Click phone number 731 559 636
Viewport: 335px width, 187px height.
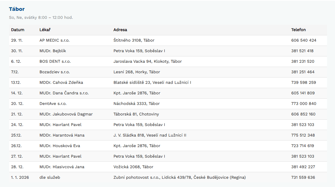tap(303, 177)
